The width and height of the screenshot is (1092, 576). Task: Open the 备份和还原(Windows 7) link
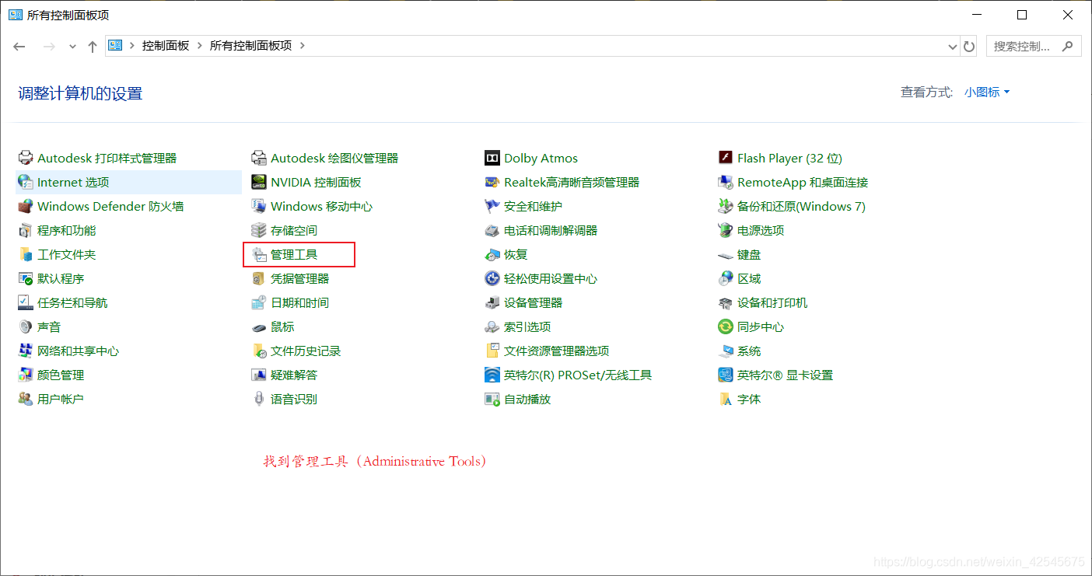[801, 207]
